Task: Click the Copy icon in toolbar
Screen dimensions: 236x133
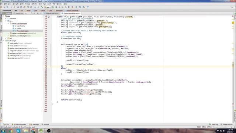Action: click(x=21, y=7)
